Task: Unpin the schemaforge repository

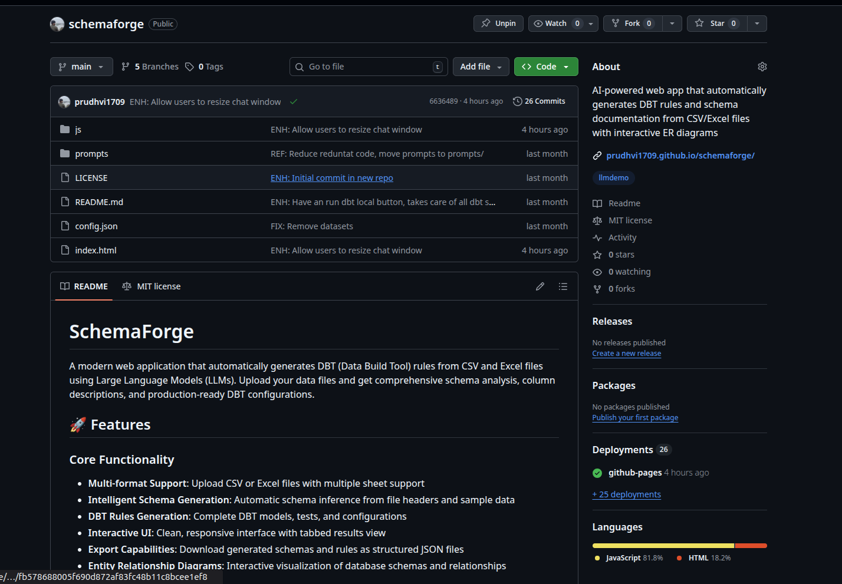Action: tap(498, 23)
